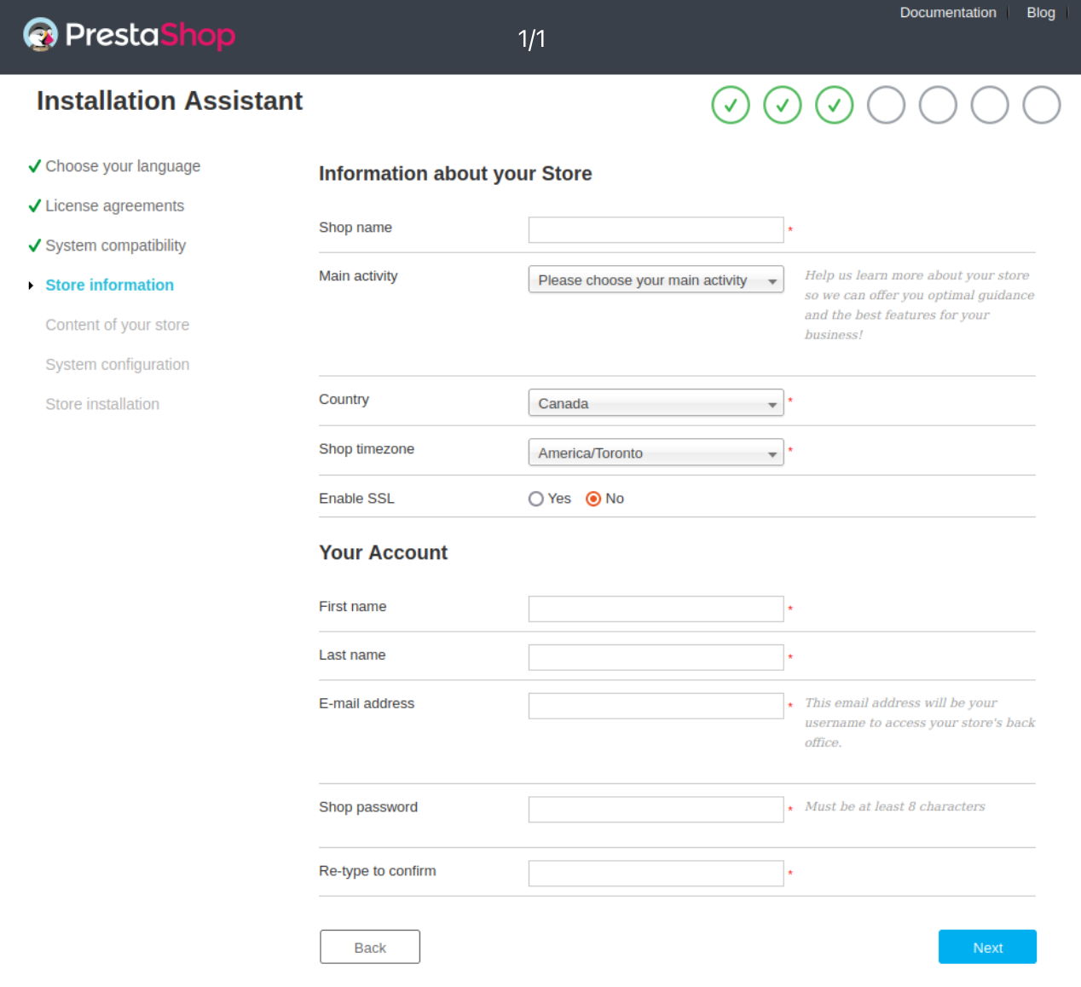Click the first completed step circle
This screenshot has width=1081, height=987.
[731, 105]
